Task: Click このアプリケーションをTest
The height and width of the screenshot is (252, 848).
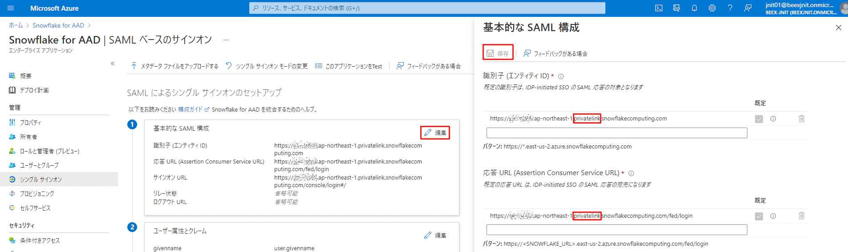Action: coord(349,66)
